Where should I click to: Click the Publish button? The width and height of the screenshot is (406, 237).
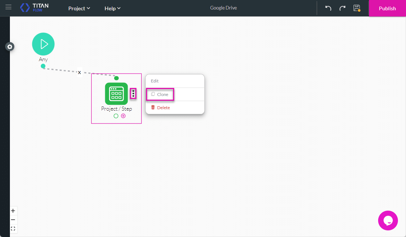pos(387,8)
